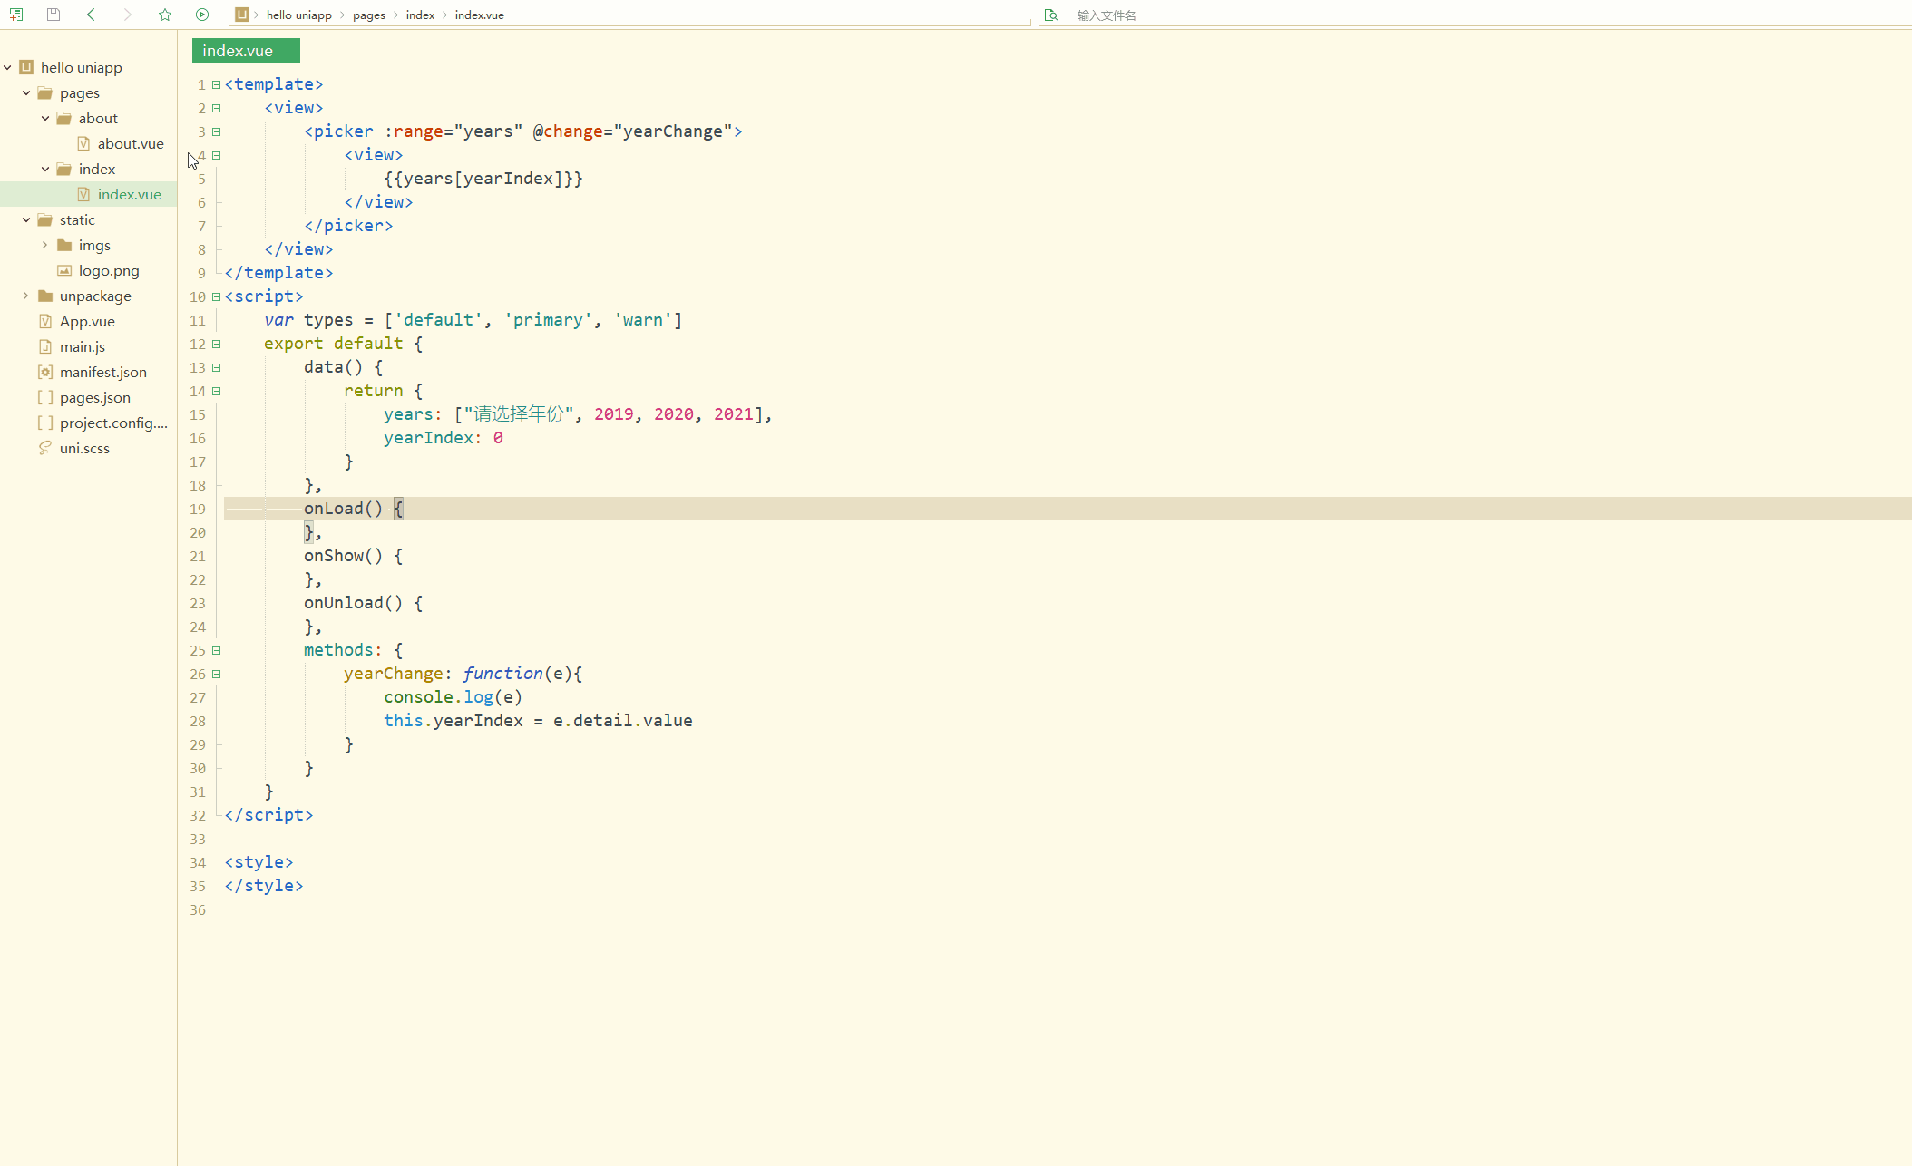Collapse the index folder chevron
The width and height of the screenshot is (1912, 1166).
(x=45, y=169)
